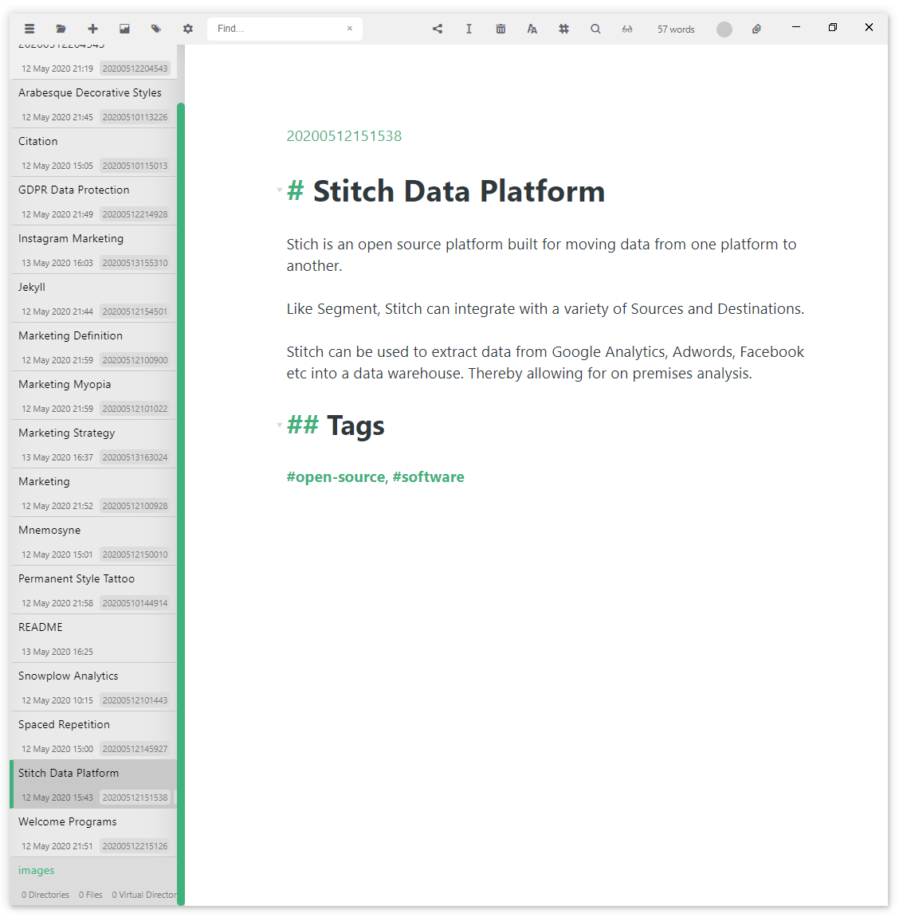
Task: Click ID badge 20200512214928
Action: point(135,214)
